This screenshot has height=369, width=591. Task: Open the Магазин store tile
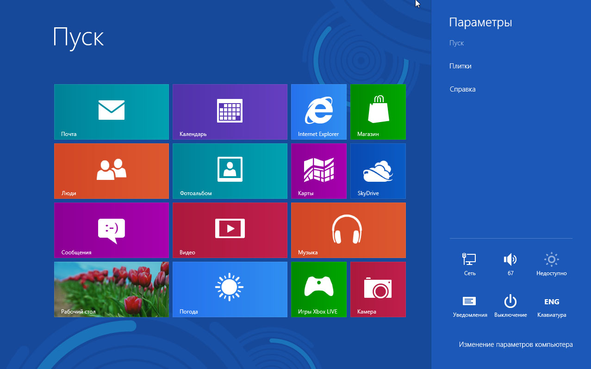378,112
